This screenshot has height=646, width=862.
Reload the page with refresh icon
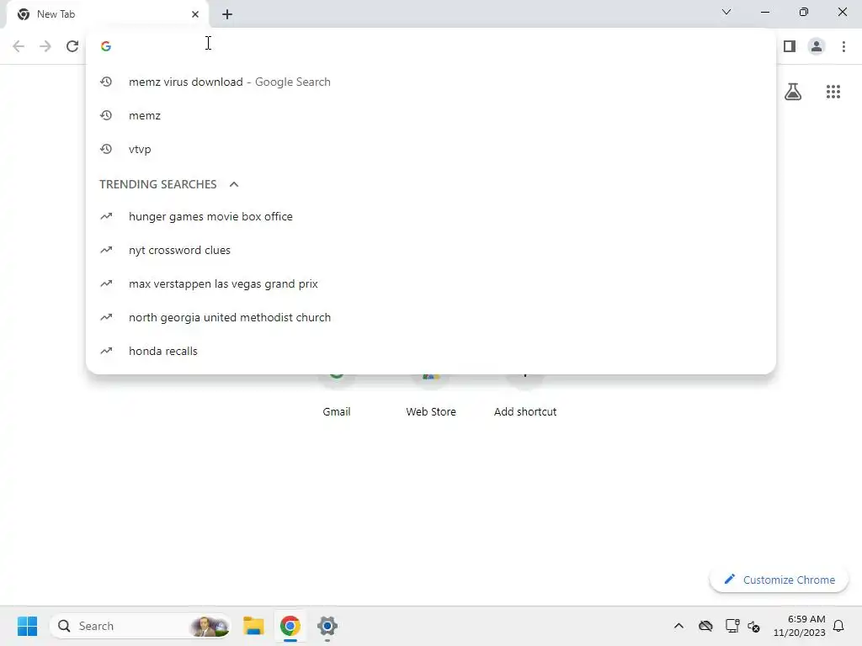72,46
